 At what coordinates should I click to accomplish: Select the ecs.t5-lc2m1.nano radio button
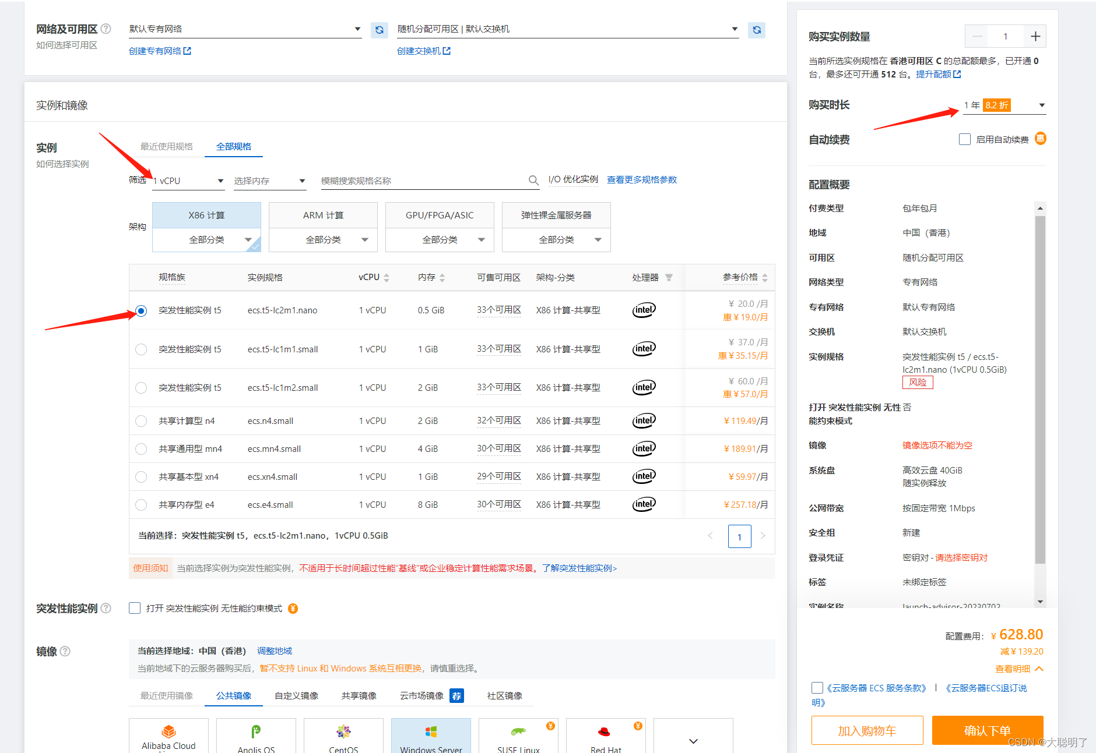141,310
